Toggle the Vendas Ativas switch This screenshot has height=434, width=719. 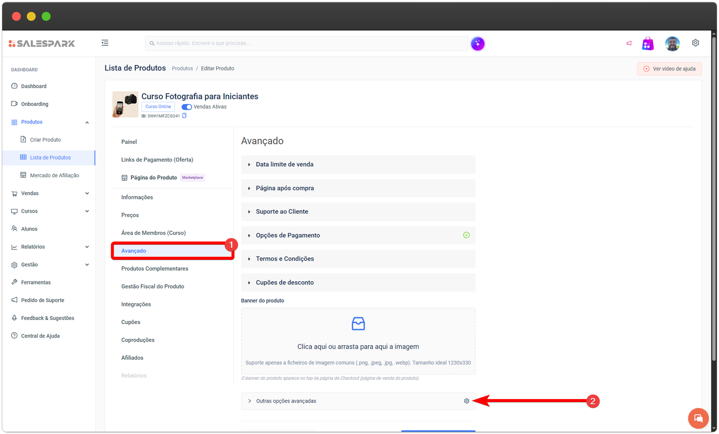point(186,107)
